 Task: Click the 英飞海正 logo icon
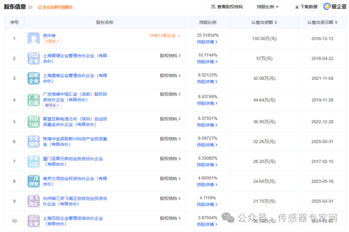click(34, 201)
